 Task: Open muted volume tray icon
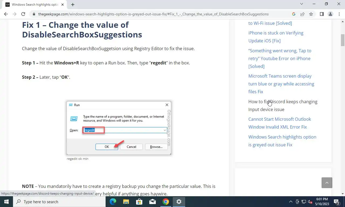pyautogui.click(x=310, y=202)
